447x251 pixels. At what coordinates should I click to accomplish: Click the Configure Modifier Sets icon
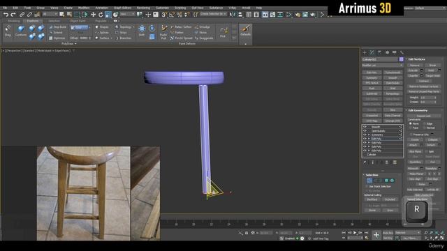(x=395, y=162)
